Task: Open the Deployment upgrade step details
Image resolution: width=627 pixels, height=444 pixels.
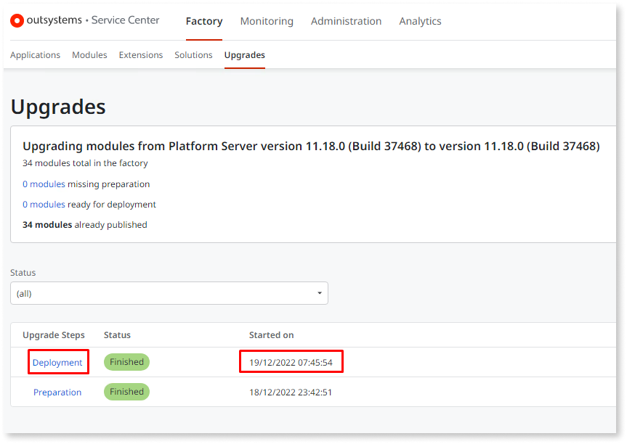Action: click(58, 361)
